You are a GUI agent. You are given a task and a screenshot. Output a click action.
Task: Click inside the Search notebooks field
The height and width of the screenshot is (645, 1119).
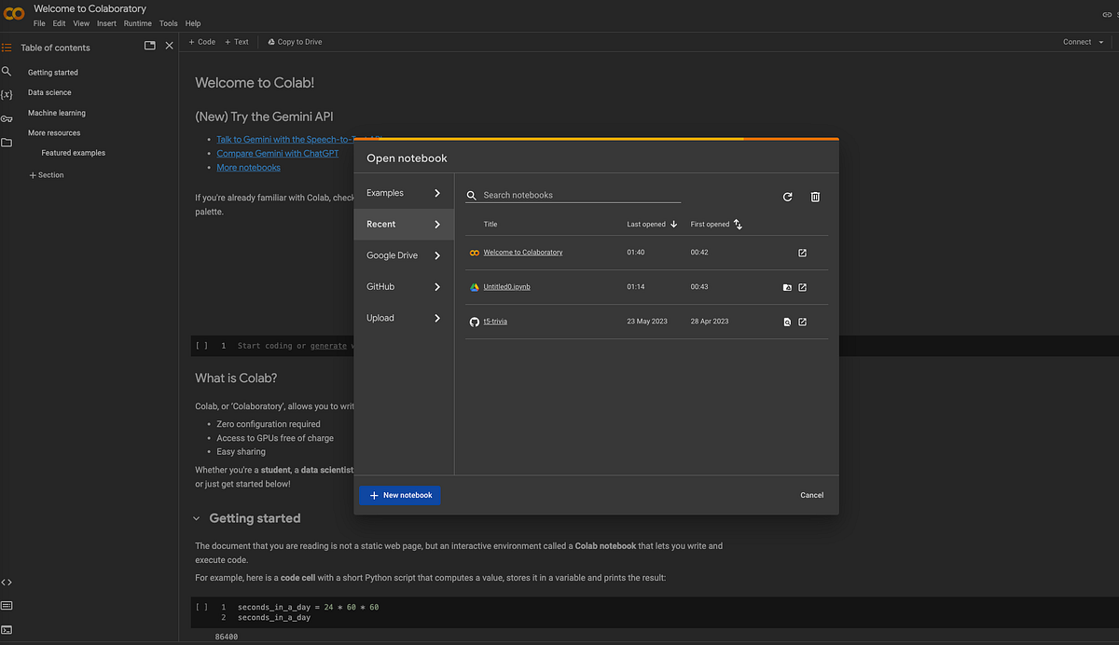[x=569, y=196]
